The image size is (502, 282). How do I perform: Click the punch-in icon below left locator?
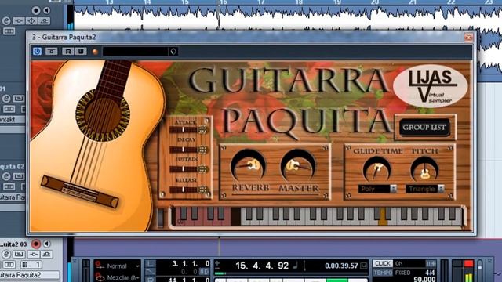click(150, 272)
